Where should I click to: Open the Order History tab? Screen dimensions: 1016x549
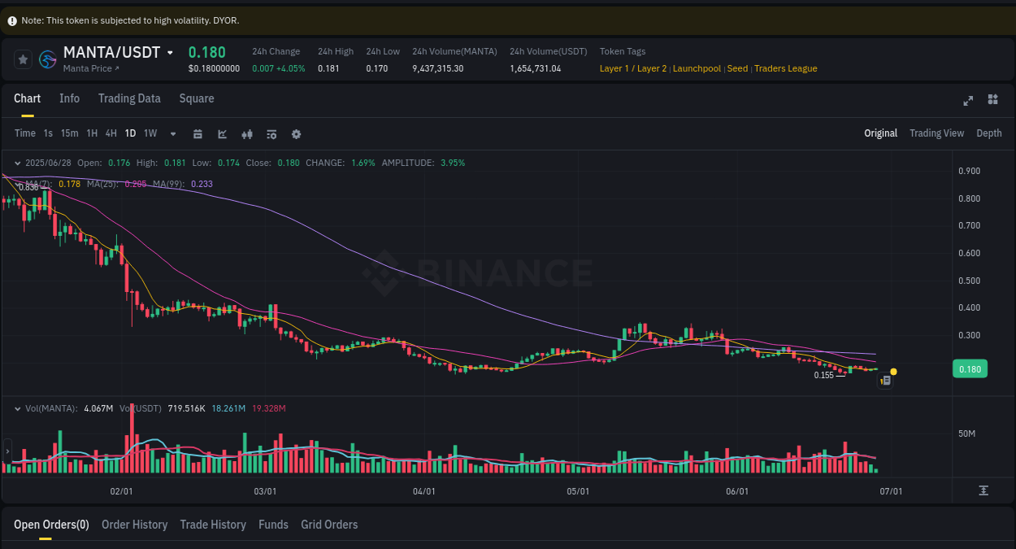point(134,525)
